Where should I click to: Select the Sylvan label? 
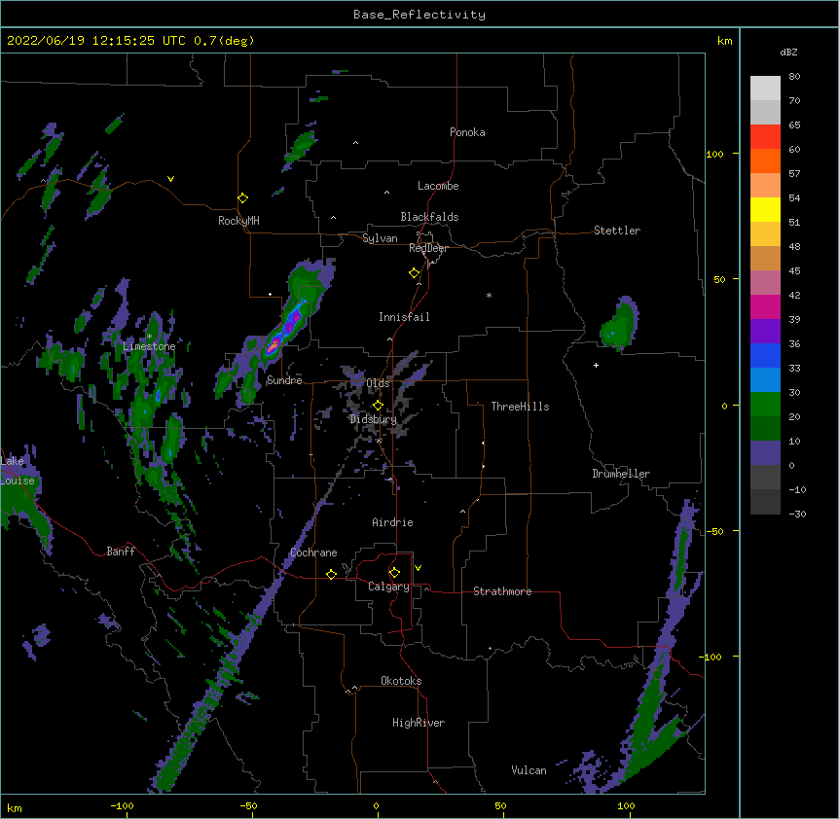click(x=380, y=238)
